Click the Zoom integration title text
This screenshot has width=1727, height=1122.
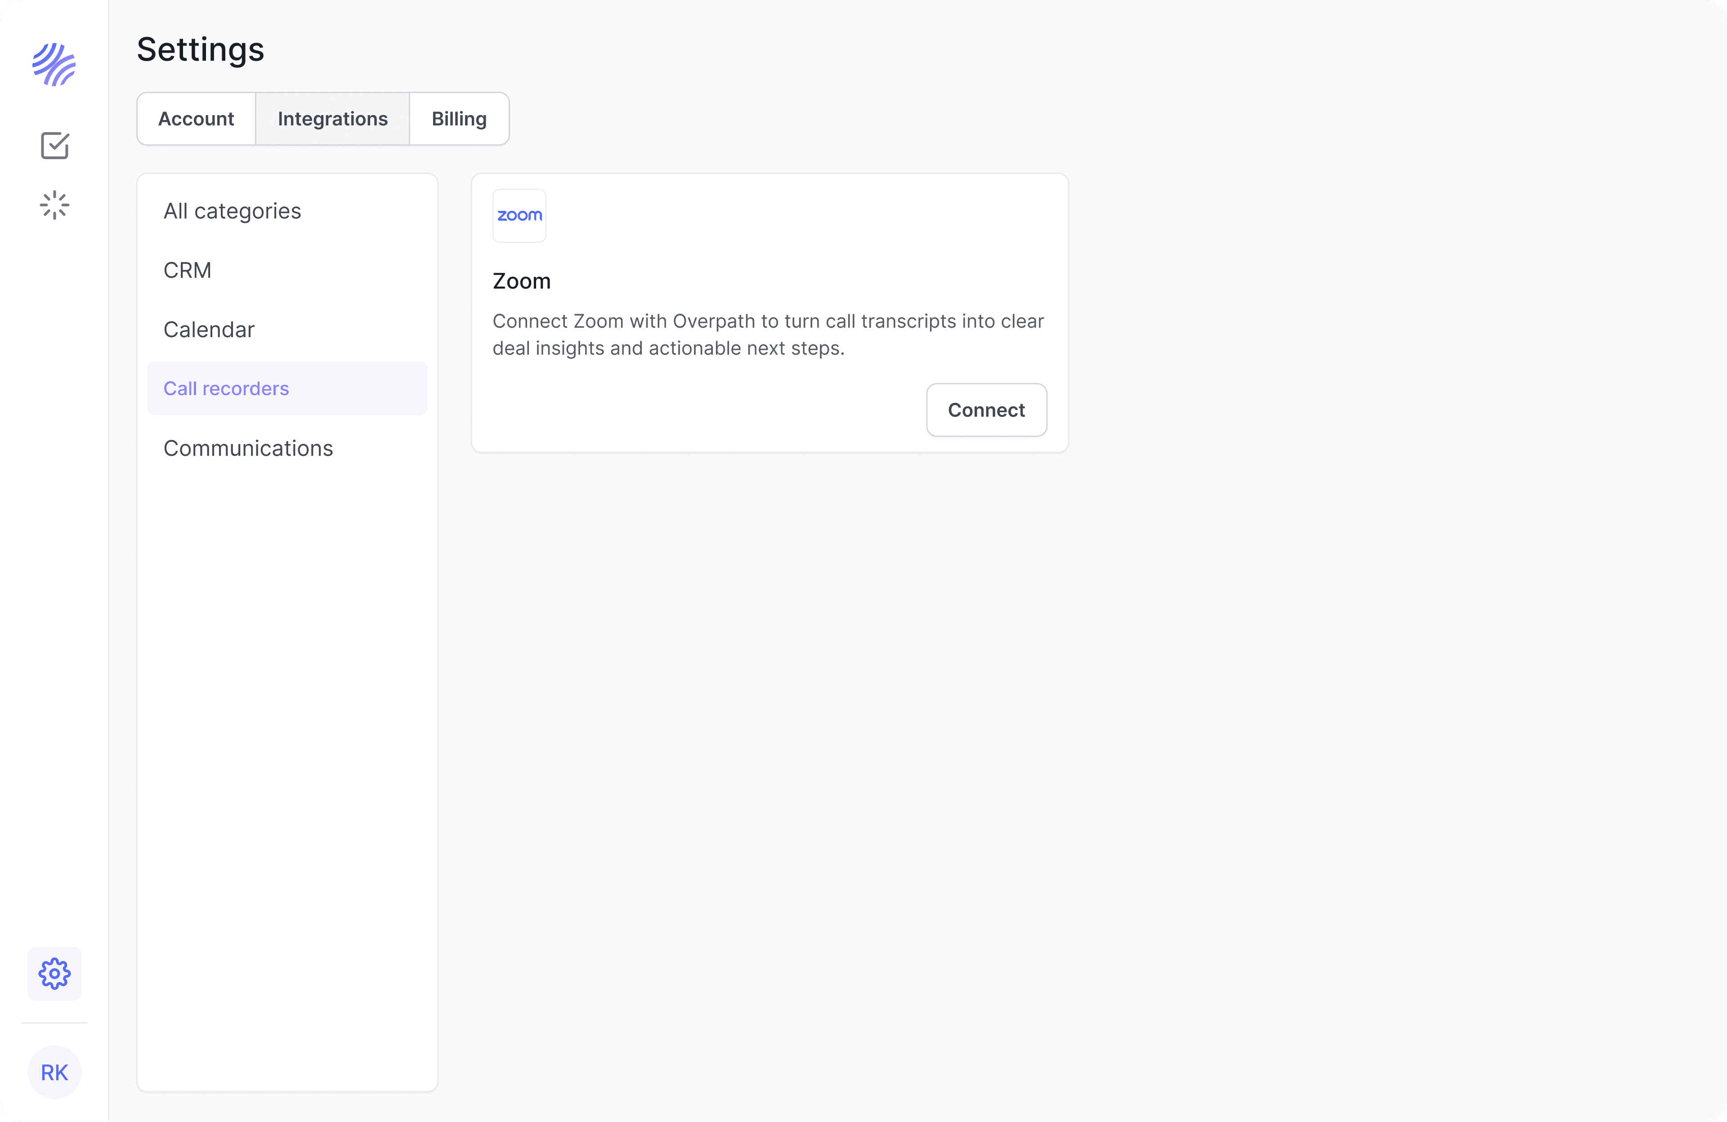pyautogui.click(x=521, y=280)
